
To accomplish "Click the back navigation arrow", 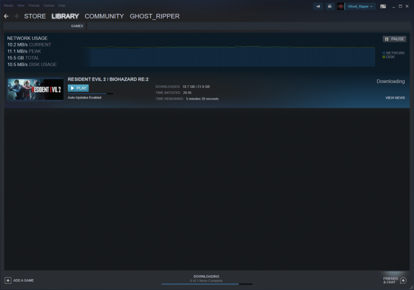I will [x=6, y=17].
